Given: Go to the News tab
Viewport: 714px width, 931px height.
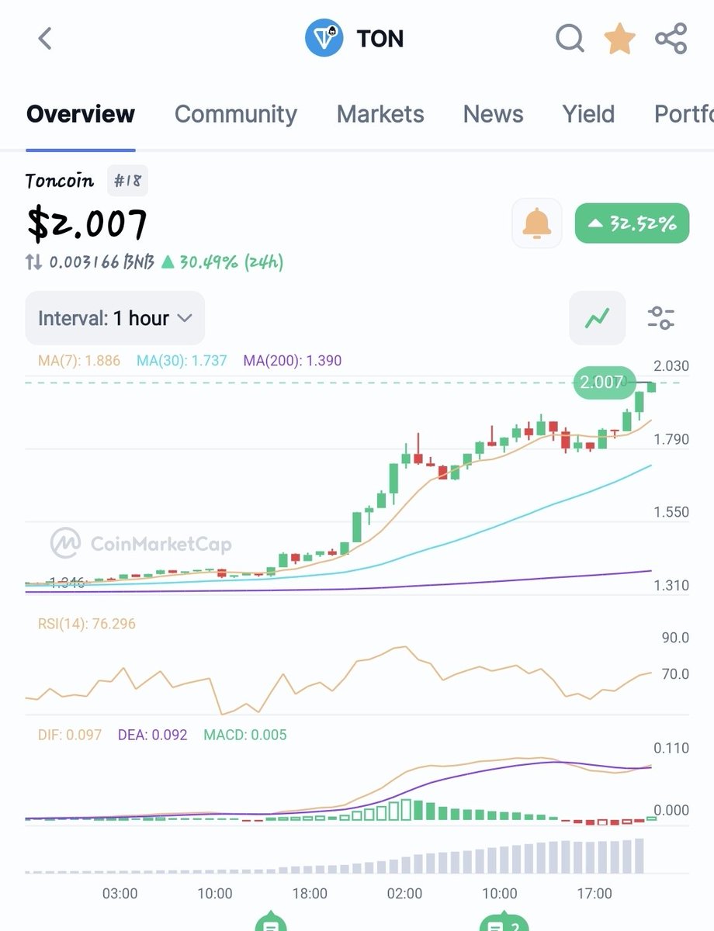Looking at the screenshot, I should click(493, 115).
